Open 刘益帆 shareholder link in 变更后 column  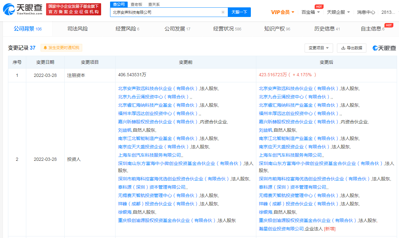(266, 130)
